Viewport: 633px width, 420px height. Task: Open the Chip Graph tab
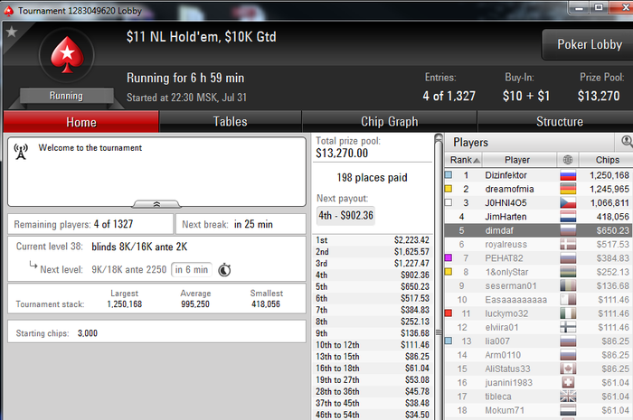[x=390, y=122]
